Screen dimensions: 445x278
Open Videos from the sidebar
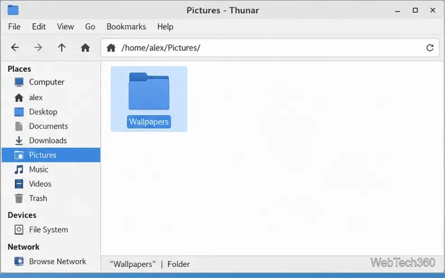point(51,184)
